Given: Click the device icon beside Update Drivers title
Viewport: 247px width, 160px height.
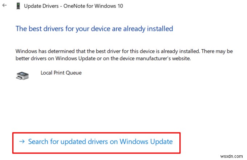Looking at the screenshot, I should [x=18, y=7].
